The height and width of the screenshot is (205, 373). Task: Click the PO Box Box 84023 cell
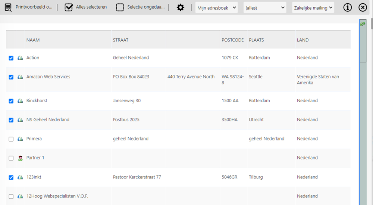tap(131, 77)
